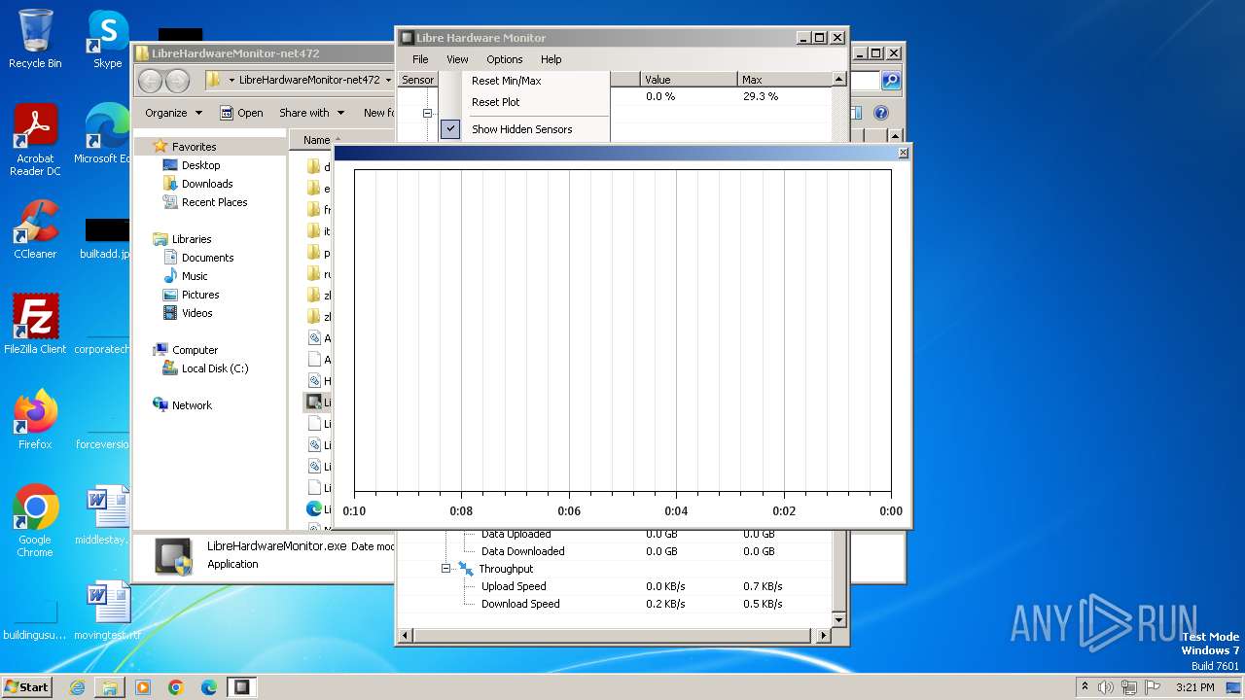Image resolution: width=1245 pixels, height=700 pixels.
Task: Click the Name column header in Explorer
Action: [316, 140]
